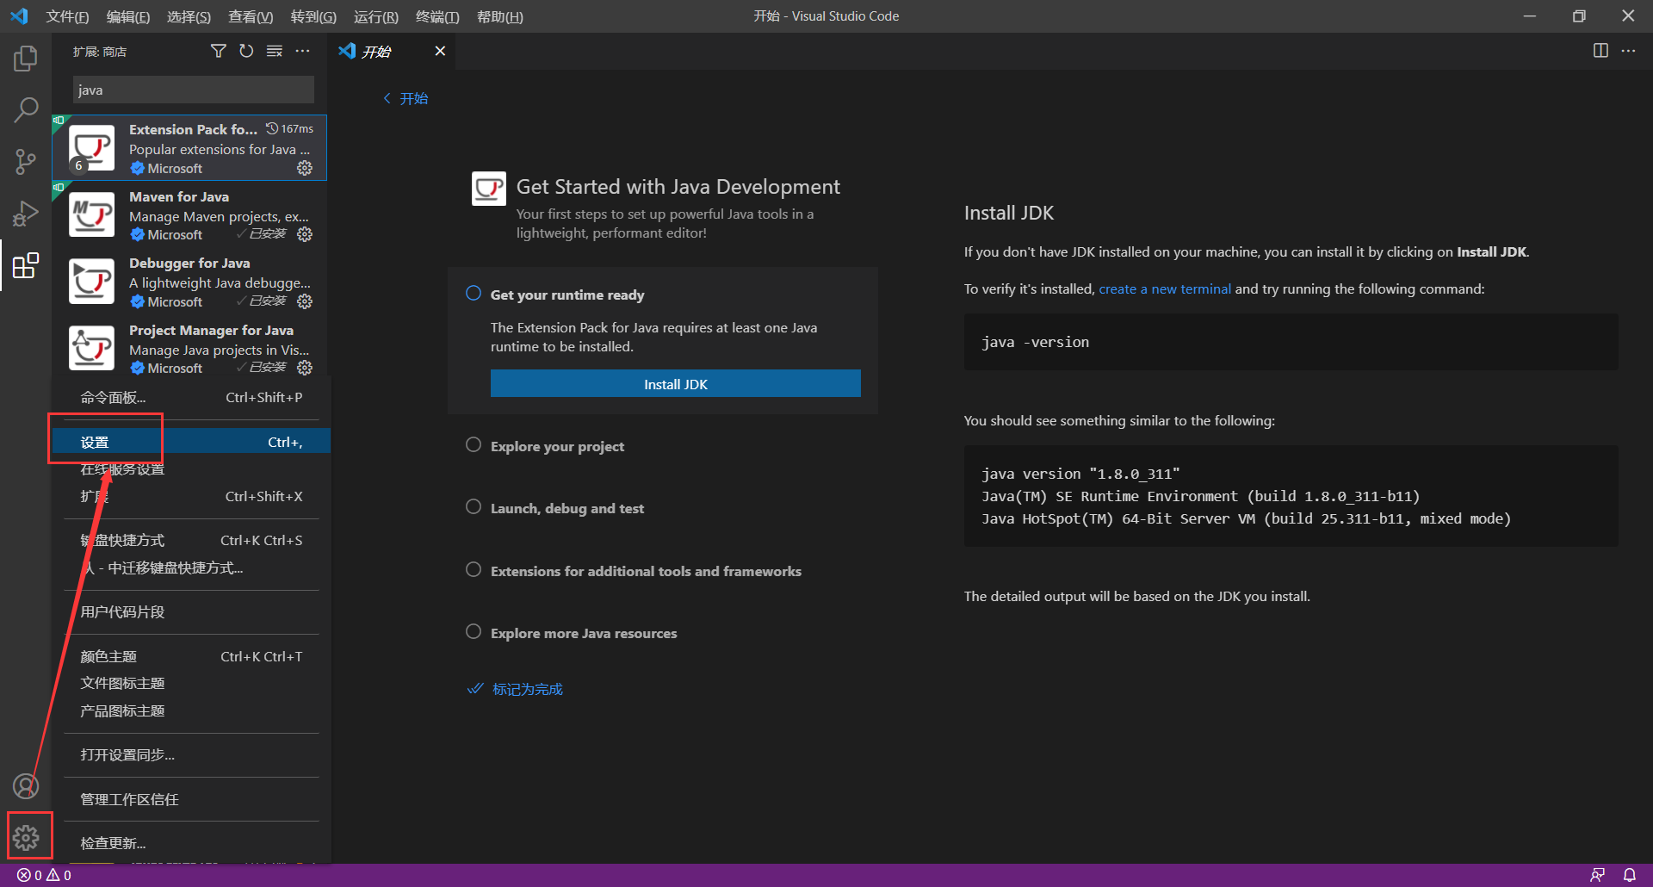Open the Accounts icon in activity bar

click(x=26, y=785)
